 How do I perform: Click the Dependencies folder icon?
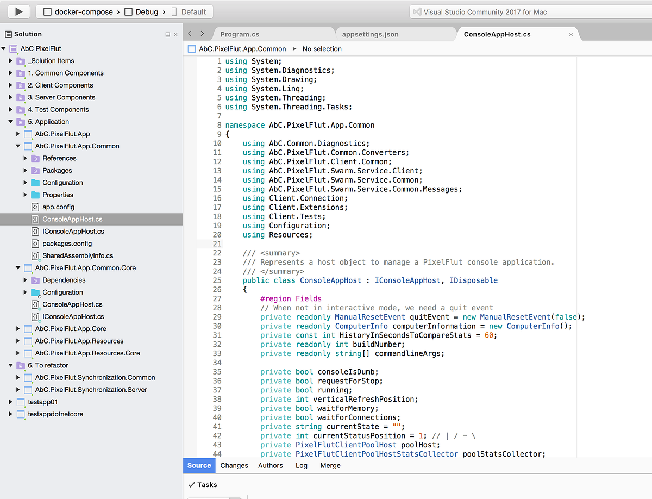tap(35, 280)
